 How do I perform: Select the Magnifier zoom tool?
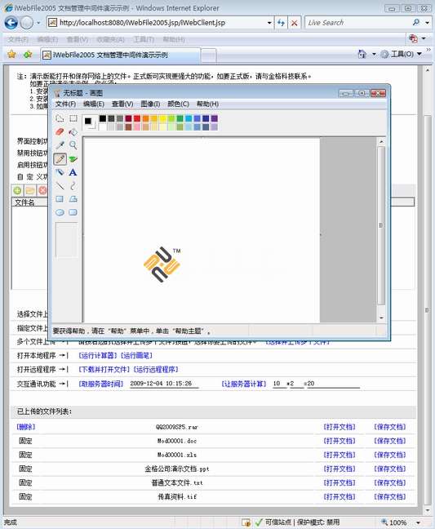73,145
